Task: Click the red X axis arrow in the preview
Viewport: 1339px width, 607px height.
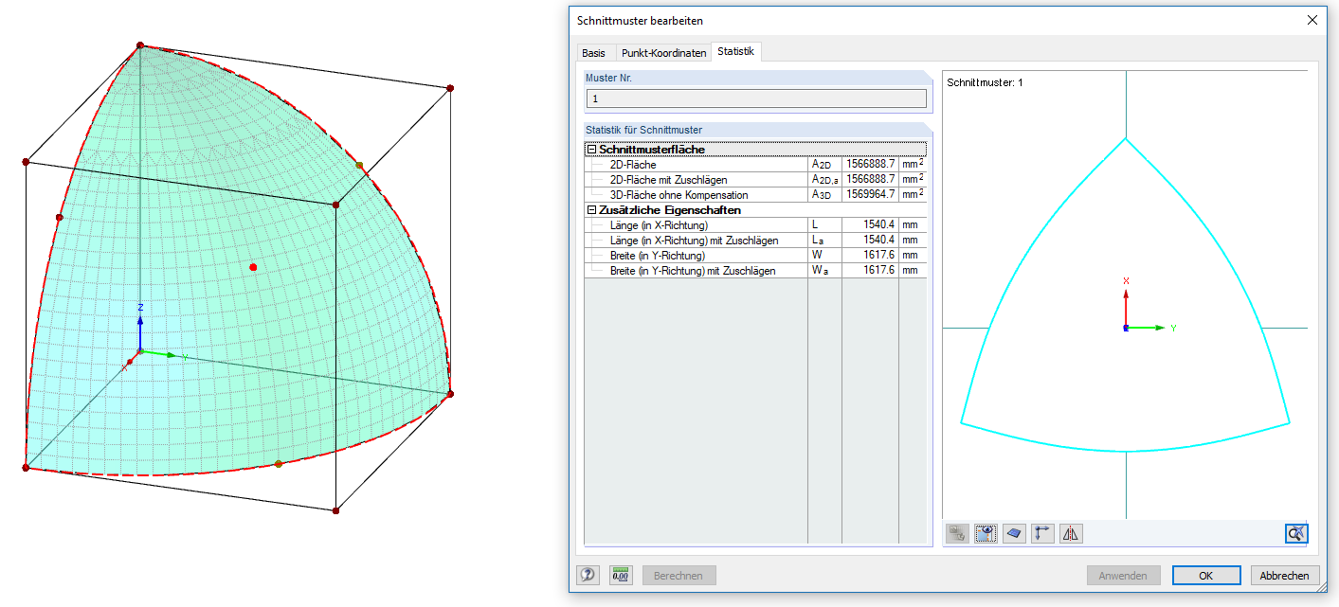Action: [x=1126, y=307]
